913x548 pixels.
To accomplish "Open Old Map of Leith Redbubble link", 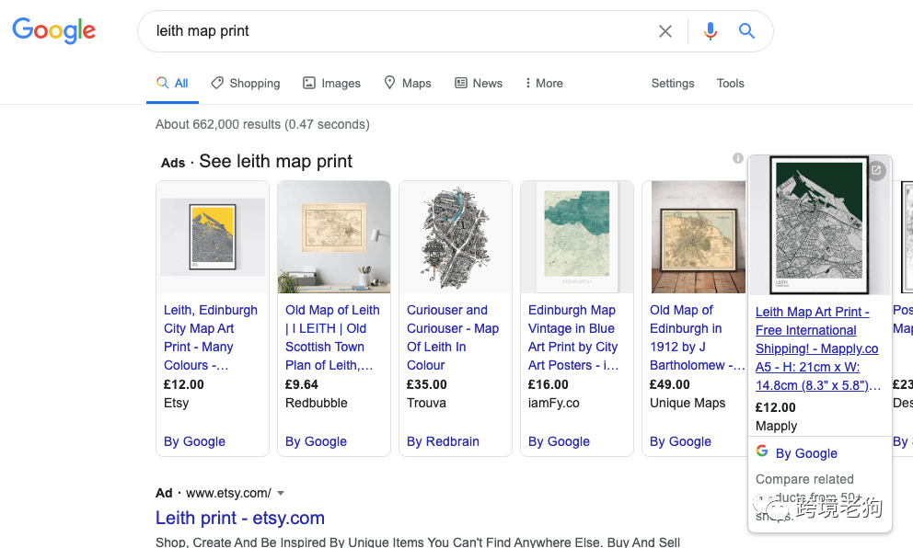I will point(332,337).
